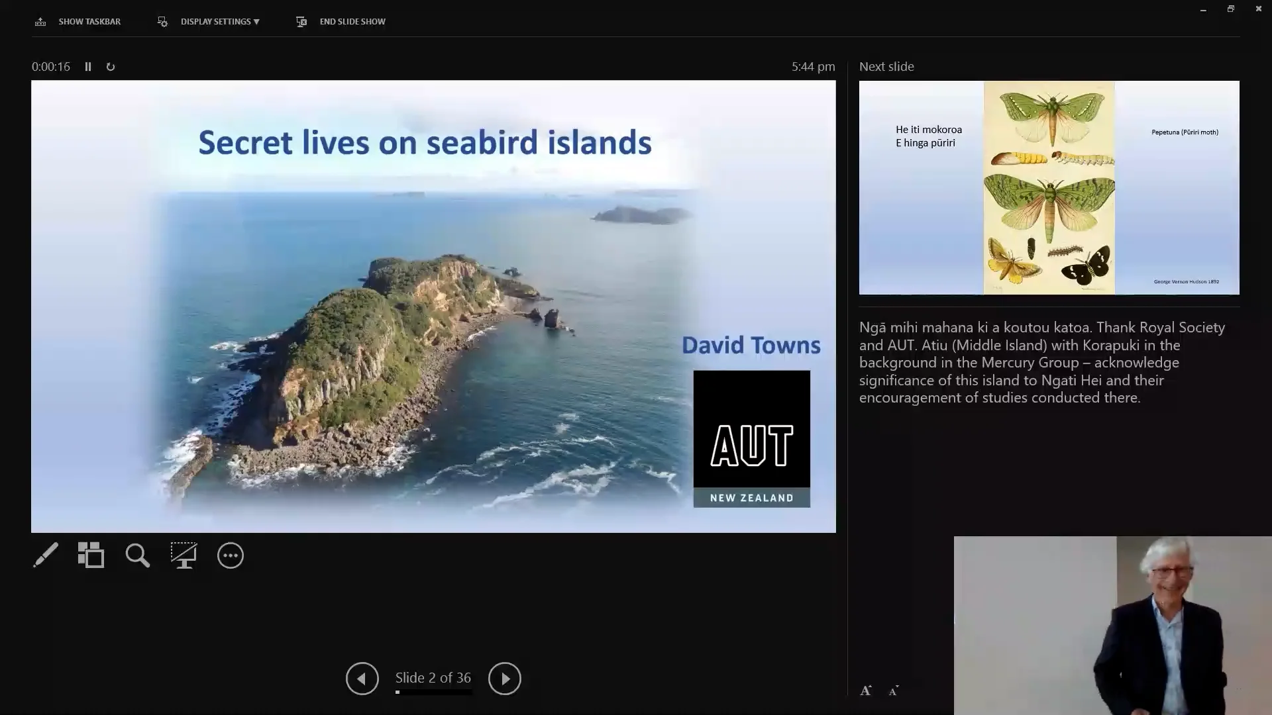Image resolution: width=1272 pixels, height=715 pixels.
Task: Select the slide magnifier tool
Action: (x=137, y=555)
